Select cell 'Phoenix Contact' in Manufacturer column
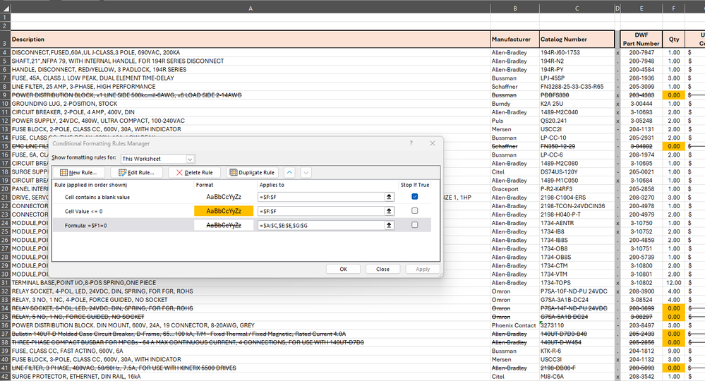The image size is (705, 381). point(514,325)
